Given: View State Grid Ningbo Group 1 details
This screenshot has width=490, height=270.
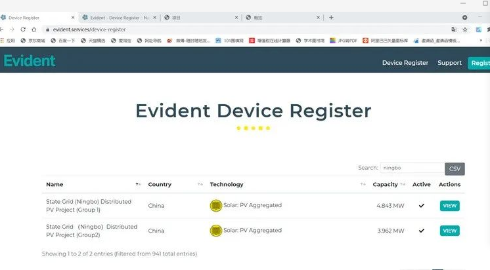Looking at the screenshot, I should [449, 205].
